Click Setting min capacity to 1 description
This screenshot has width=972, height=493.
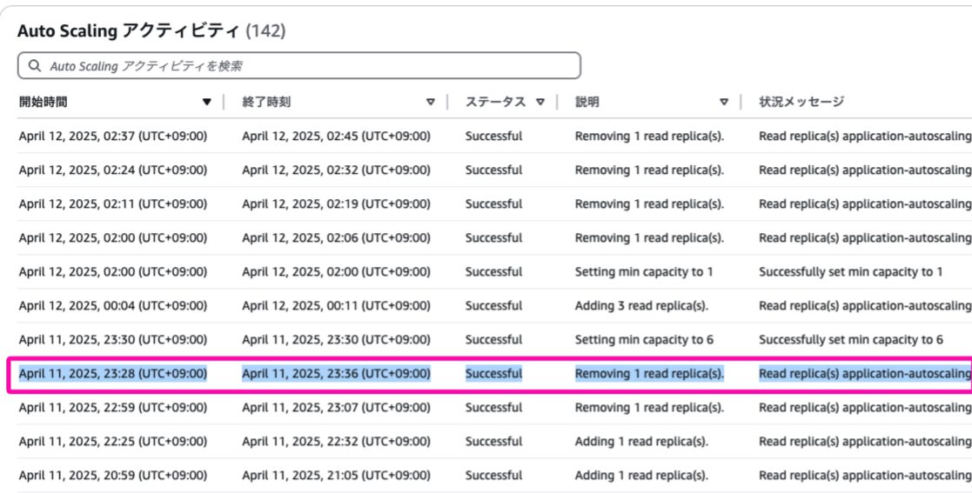click(643, 272)
